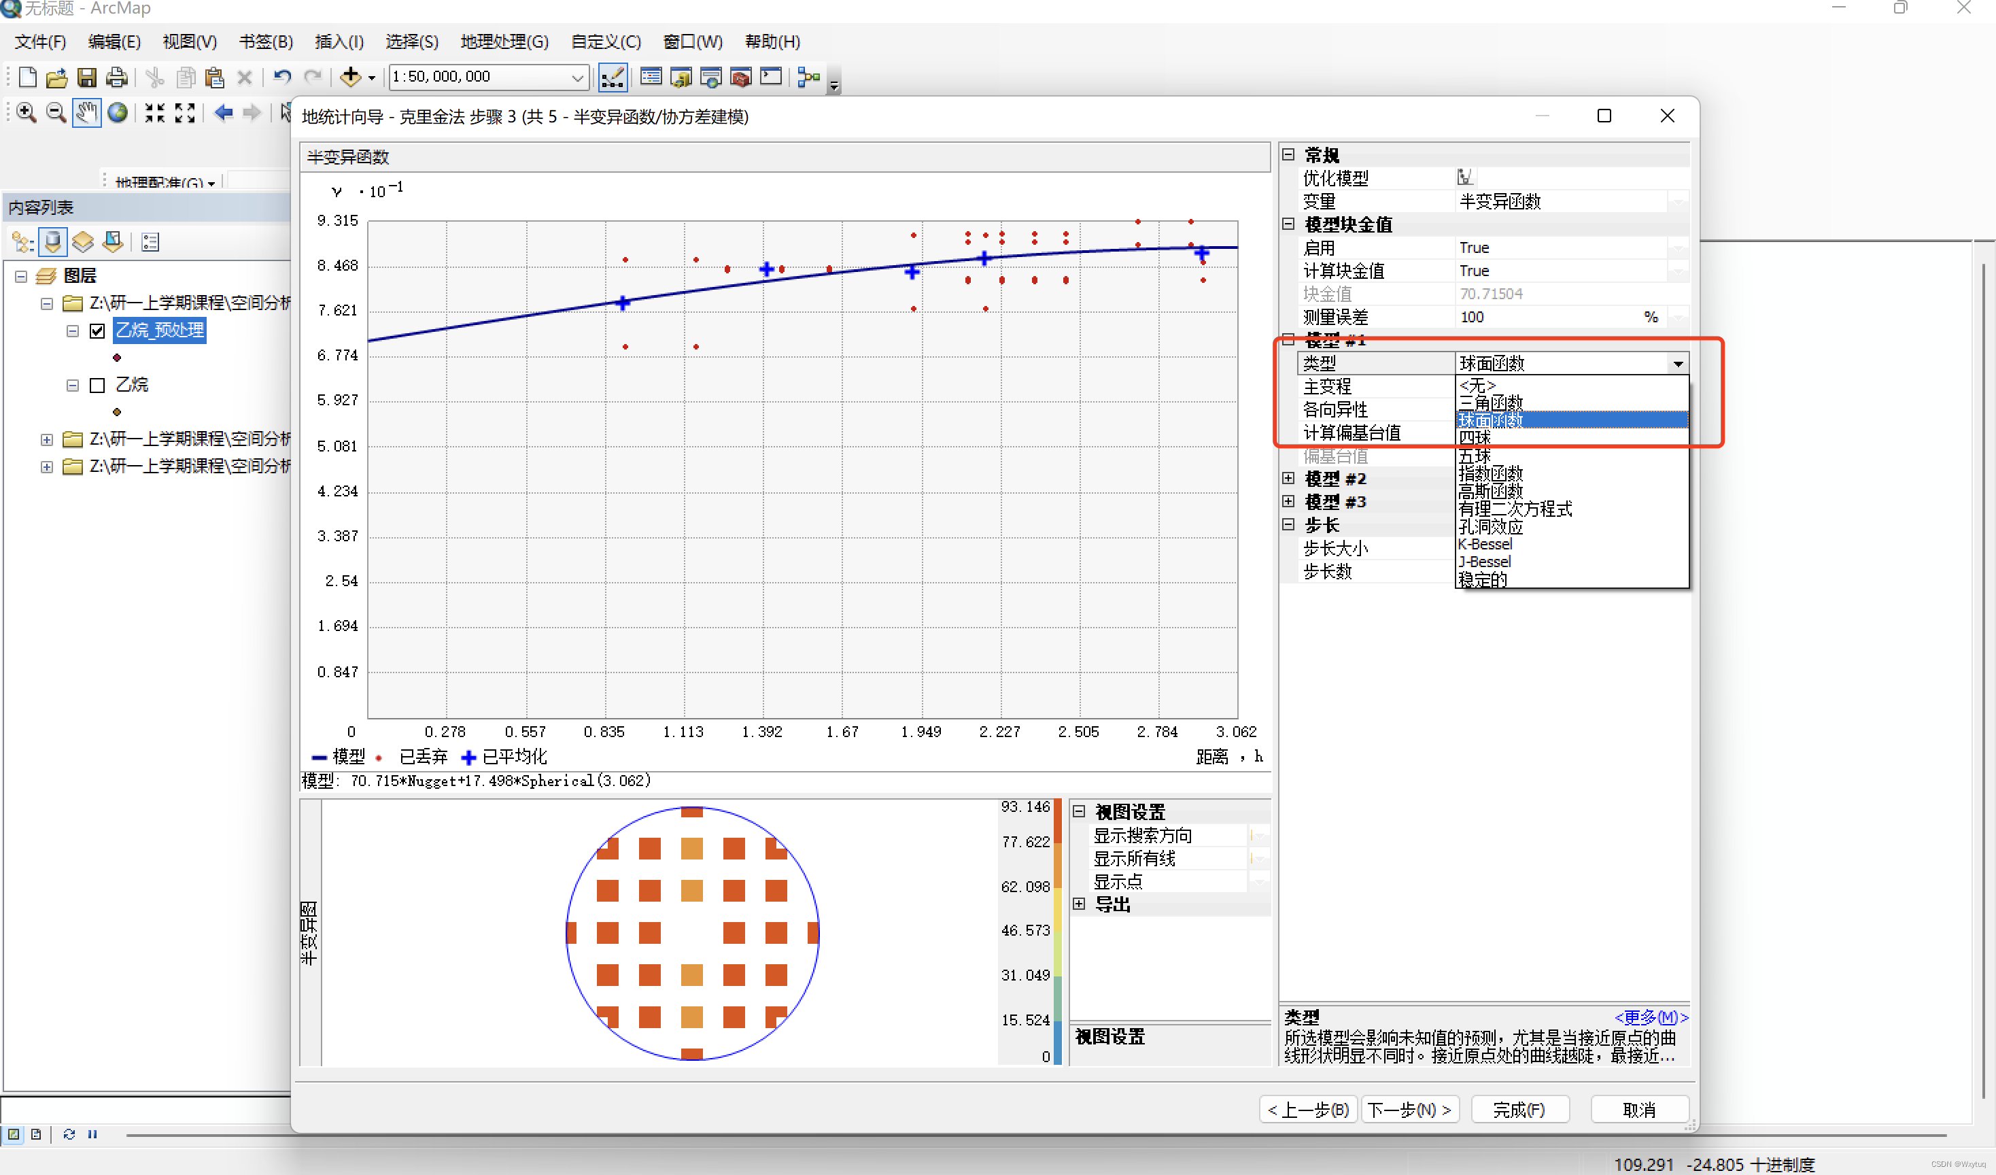The width and height of the screenshot is (1996, 1175).
Task: Click the Cut scissors icon
Action: tap(154, 77)
